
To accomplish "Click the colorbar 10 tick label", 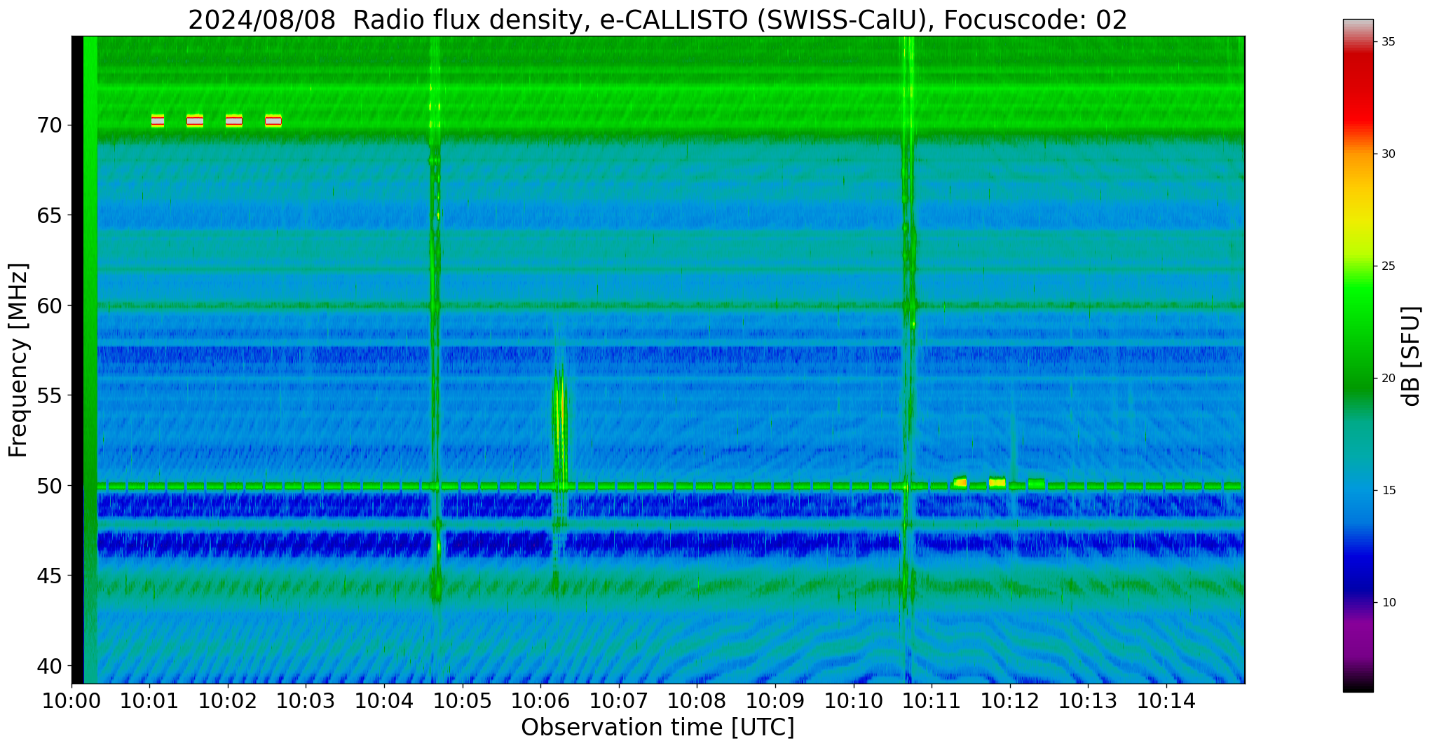I will (1388, 603).
